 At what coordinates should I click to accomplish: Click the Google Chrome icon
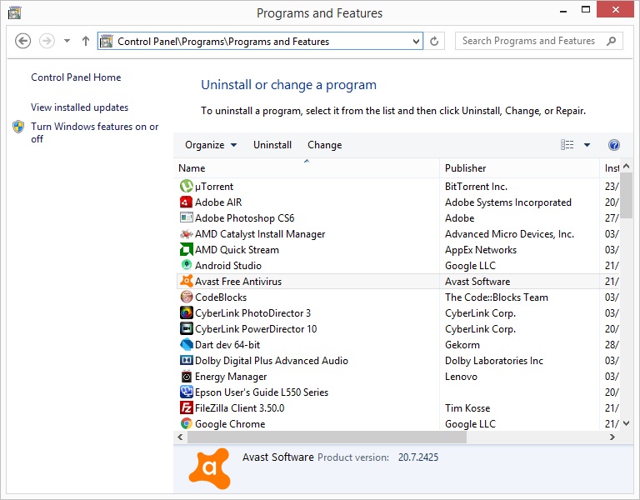(186, 423)
